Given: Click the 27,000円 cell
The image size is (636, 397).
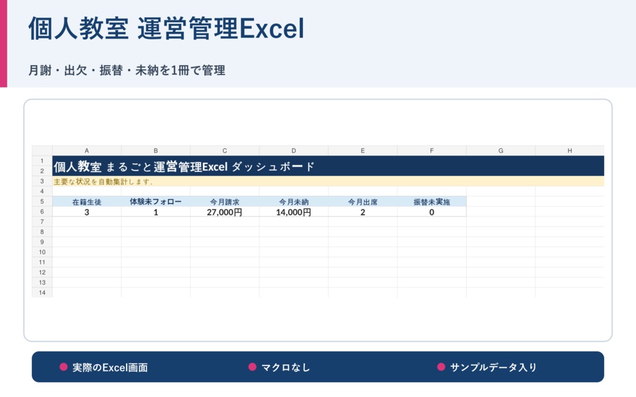Looking at the screenshot, I should tap(225, 212).
